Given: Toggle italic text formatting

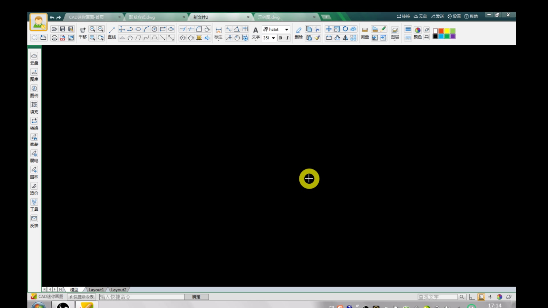Looking at the screenshot, I should tap(287, 38).
